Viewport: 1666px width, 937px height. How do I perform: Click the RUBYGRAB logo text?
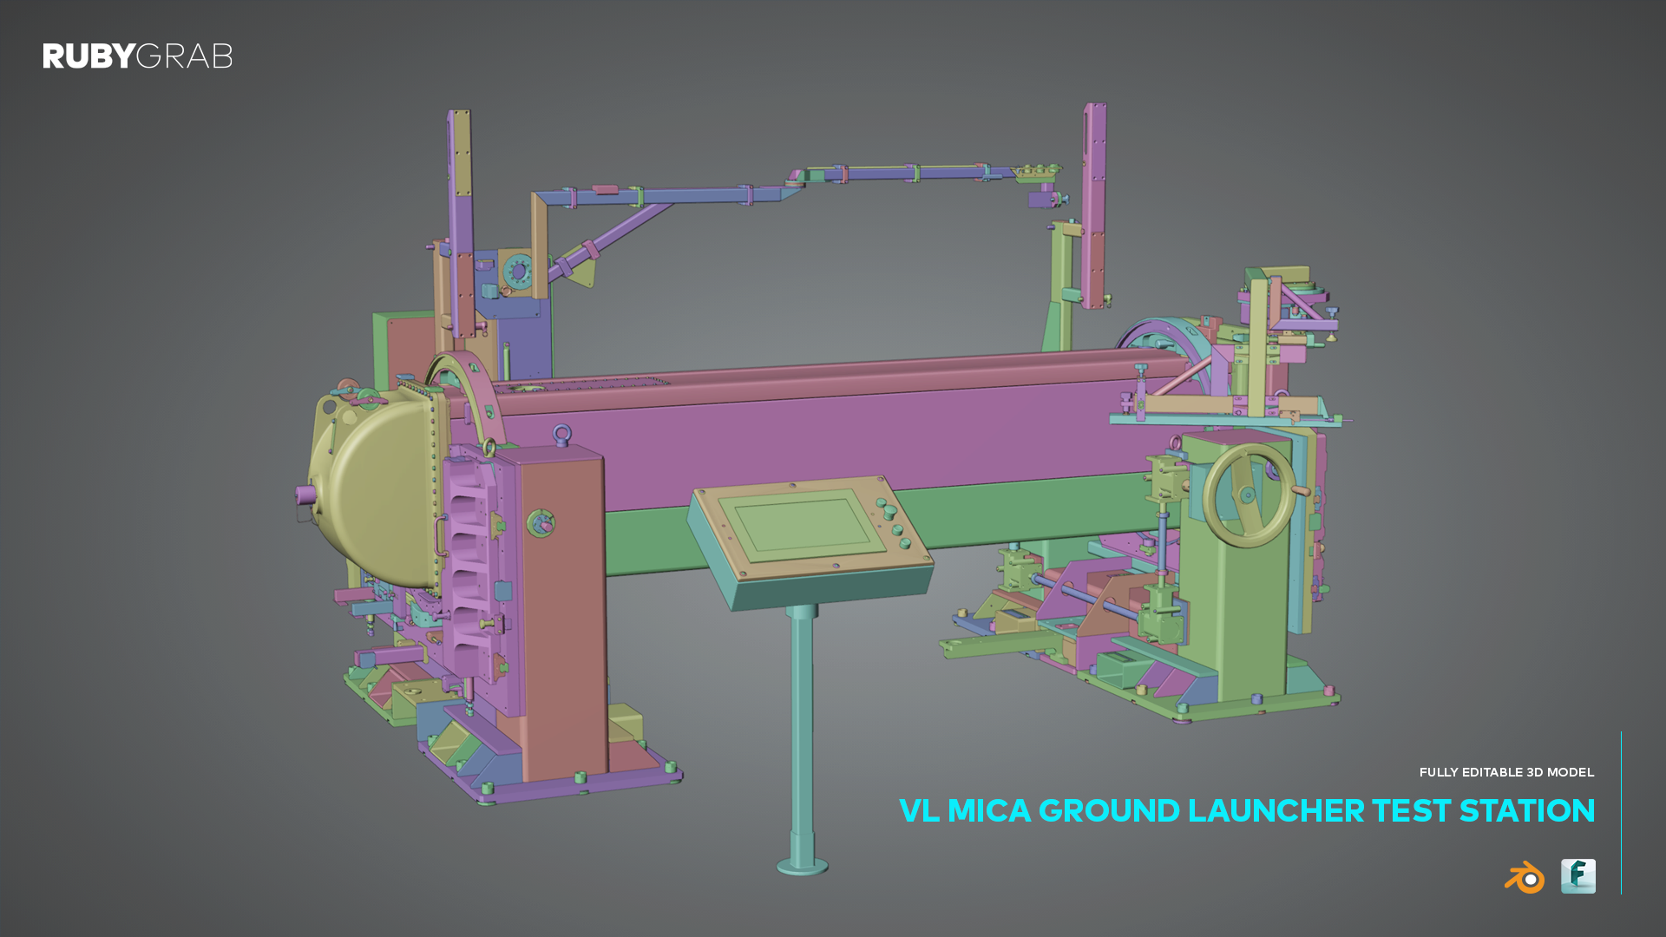click(138, 56)
